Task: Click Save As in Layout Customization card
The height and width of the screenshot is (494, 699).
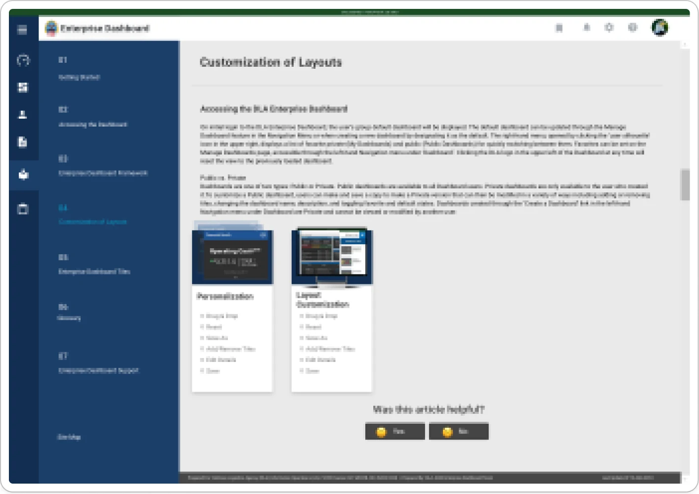Action: 316,338
